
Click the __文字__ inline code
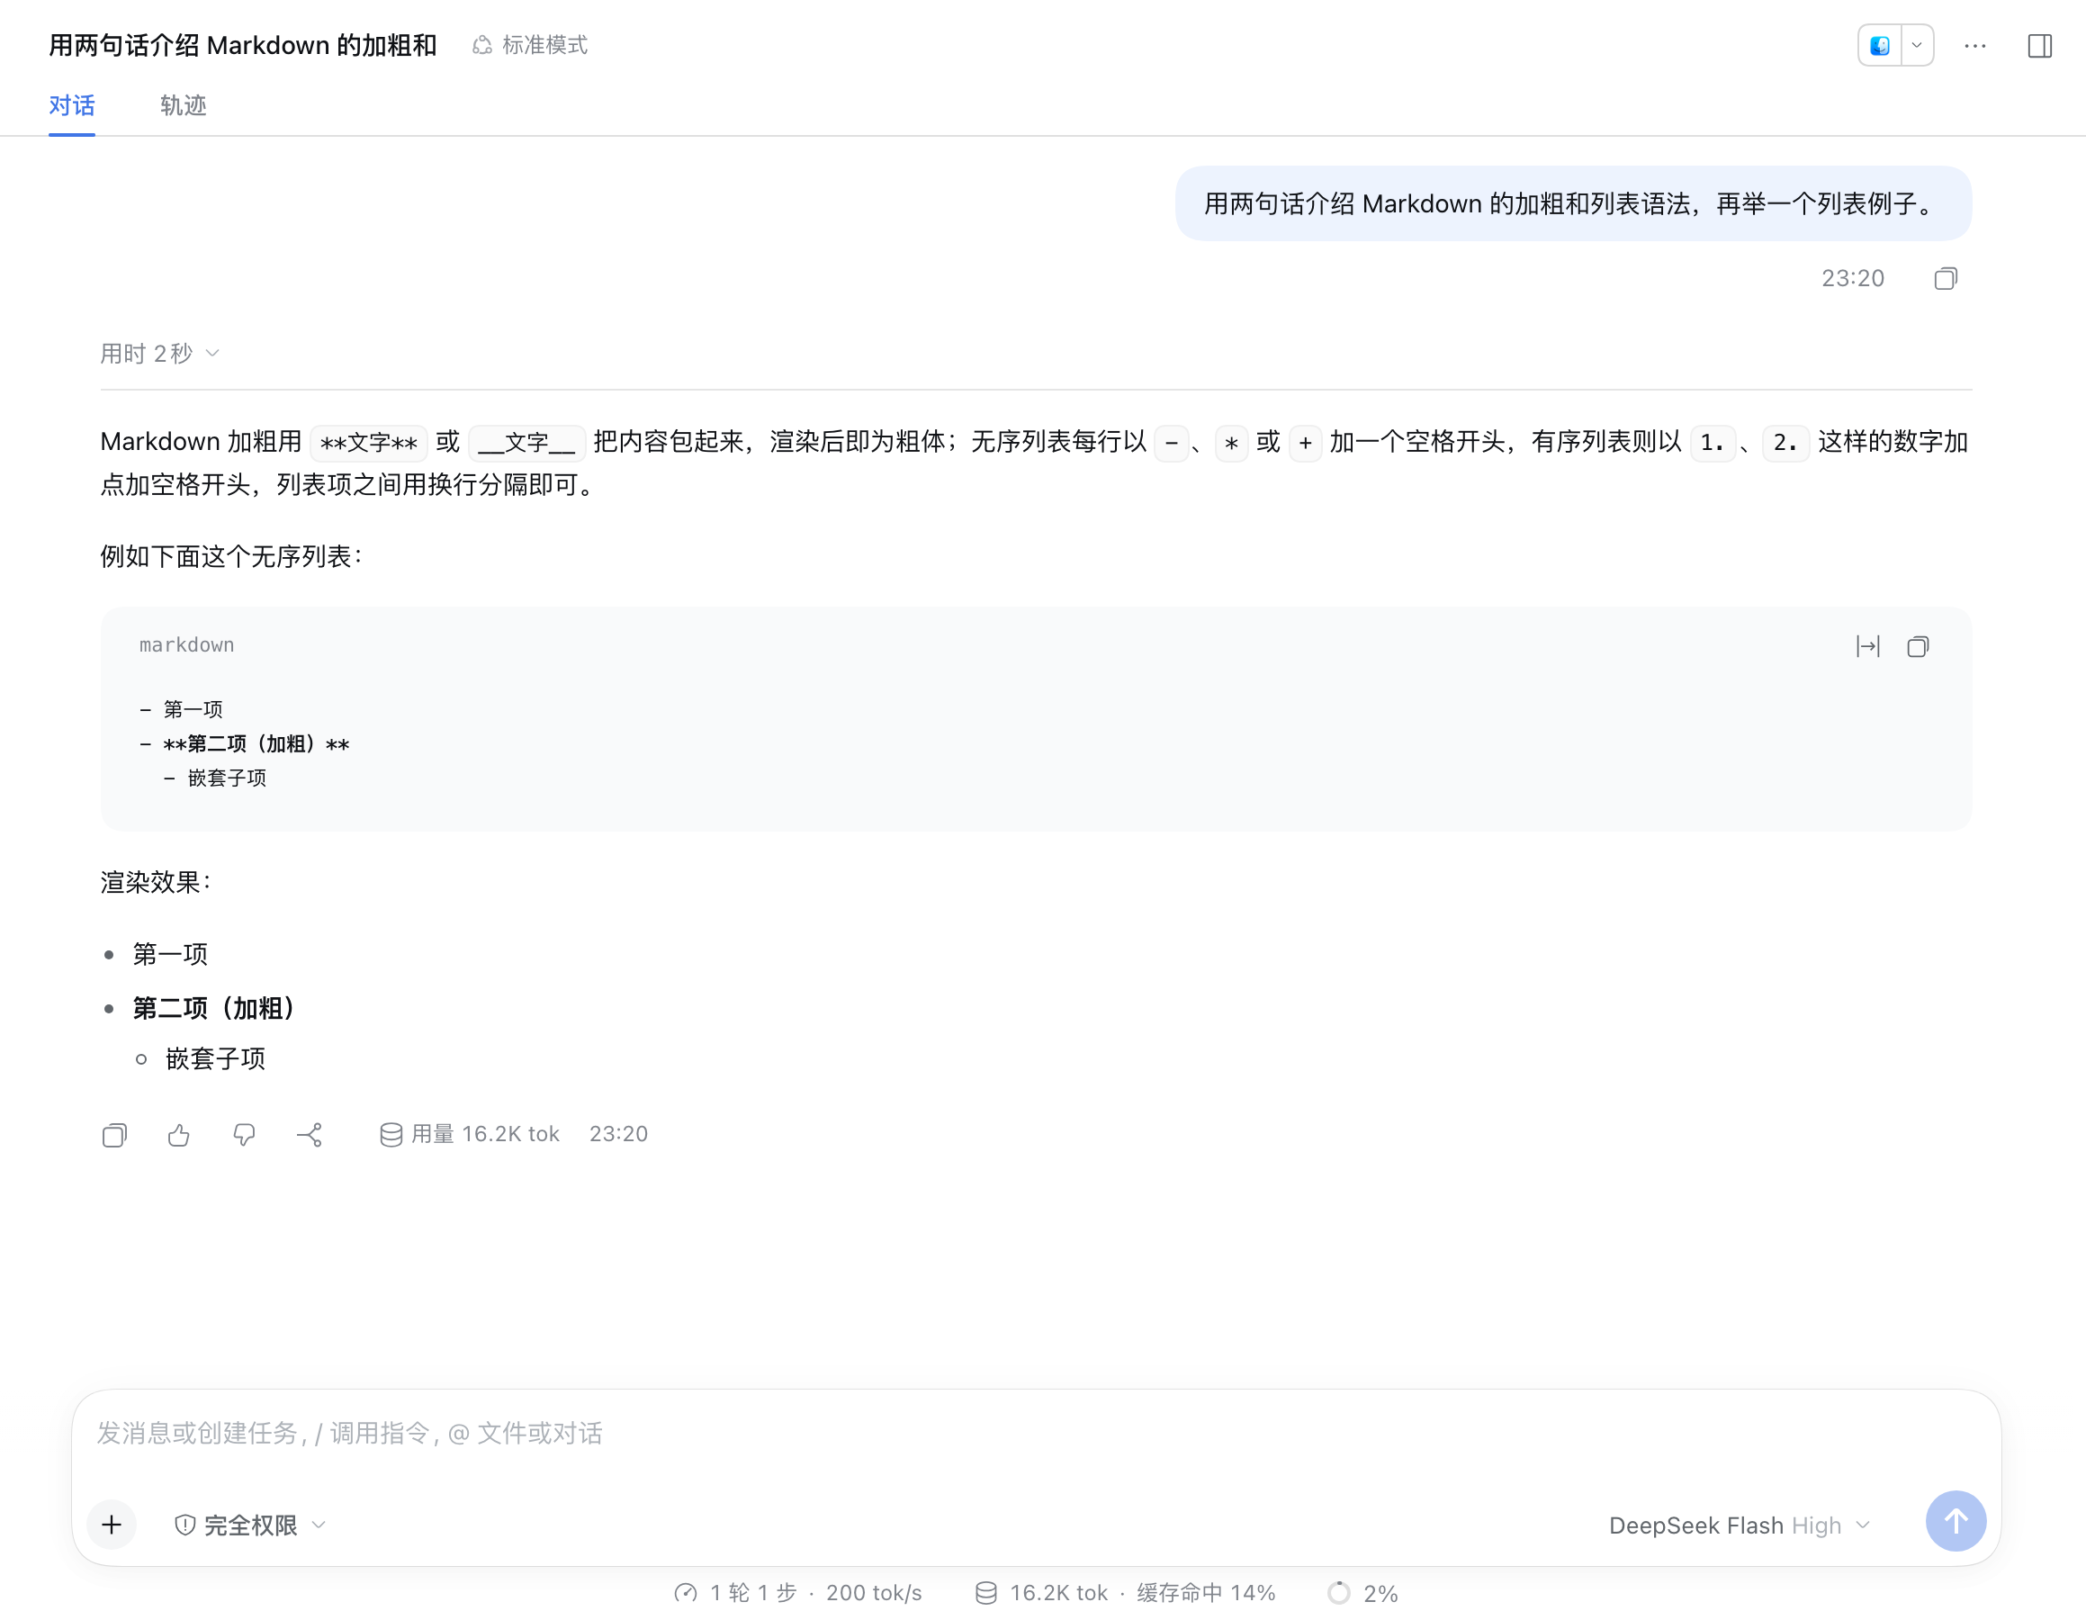(526, 442)
